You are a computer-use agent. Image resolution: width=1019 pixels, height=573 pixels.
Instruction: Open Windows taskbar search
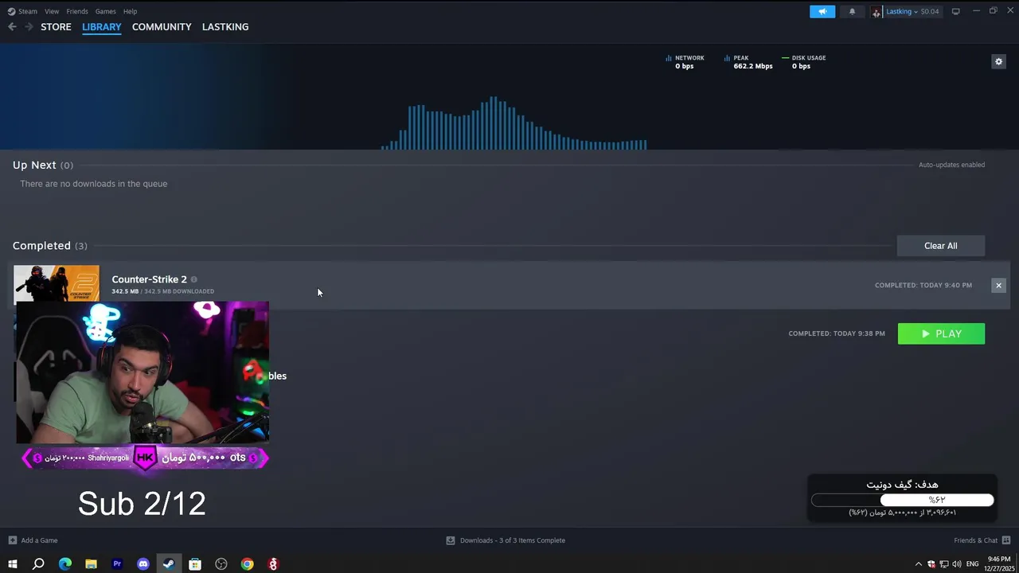[x=38, y=564]
